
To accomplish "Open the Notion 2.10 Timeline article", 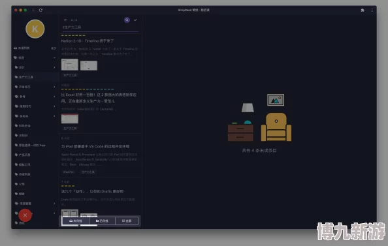I will click(88, 41).
